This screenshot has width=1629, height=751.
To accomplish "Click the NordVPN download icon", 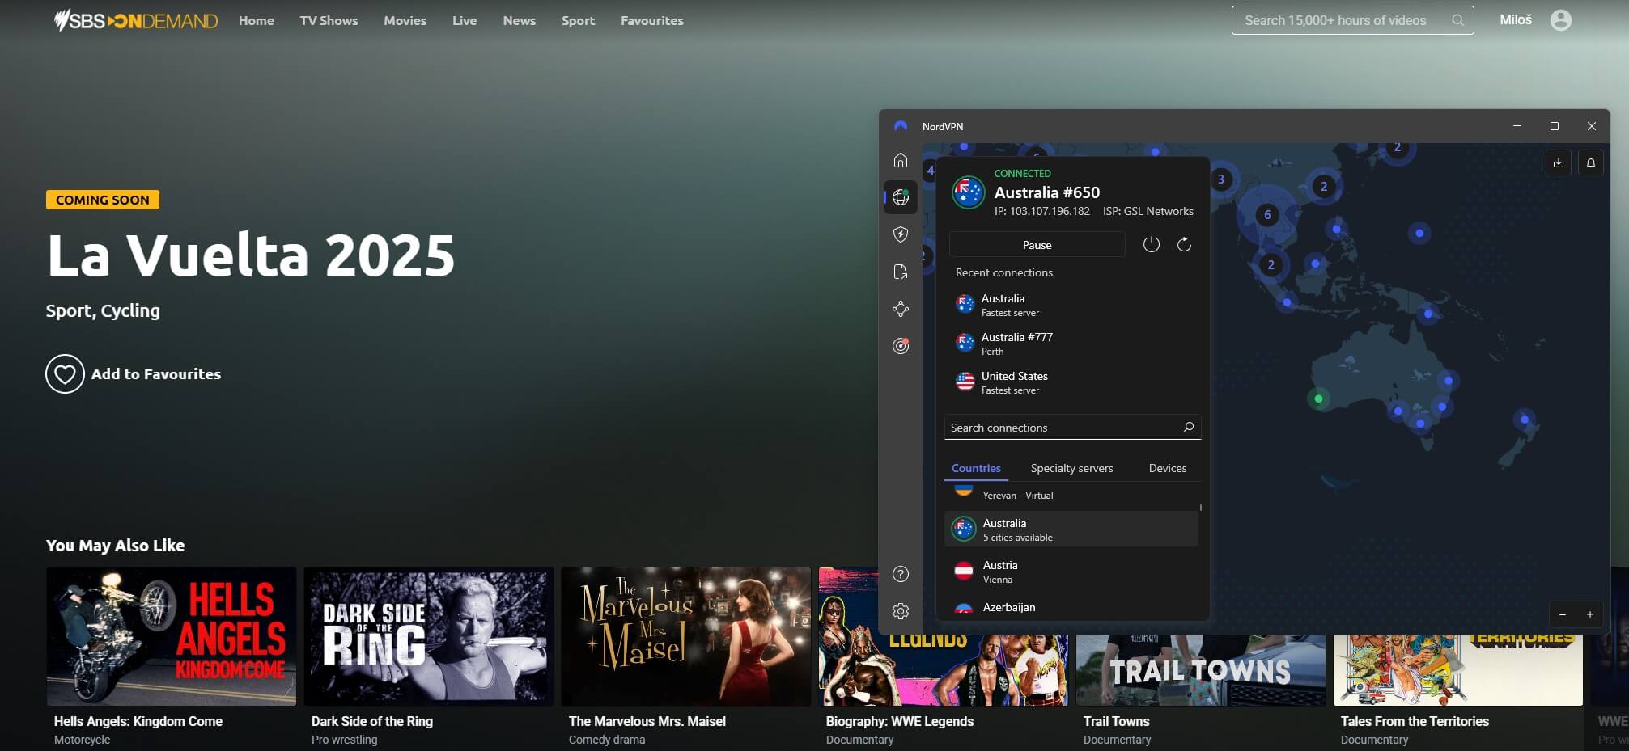I will click(1559, 162).
